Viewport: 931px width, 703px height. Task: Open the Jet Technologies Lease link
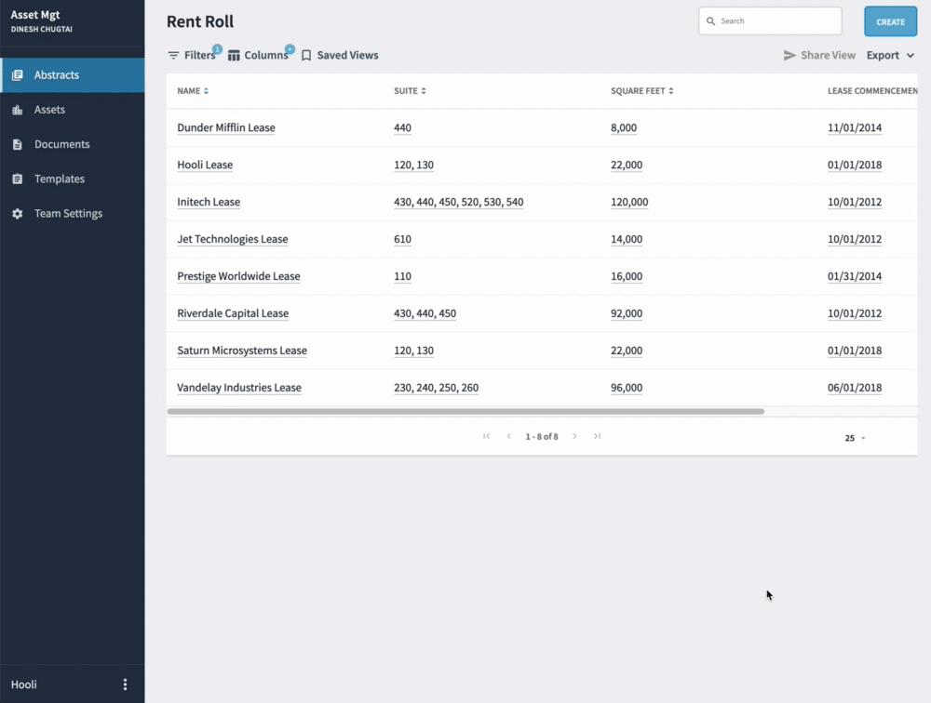click(233, 239)
